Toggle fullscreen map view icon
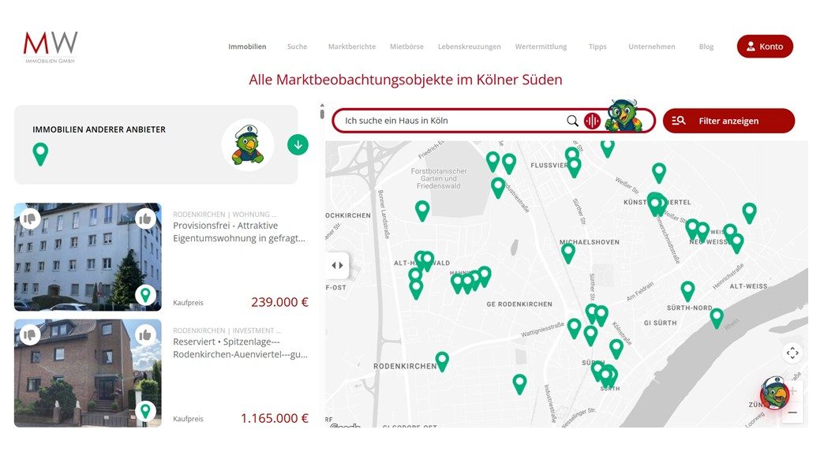Screen dimensions: 824x463 tap(792, 353)
